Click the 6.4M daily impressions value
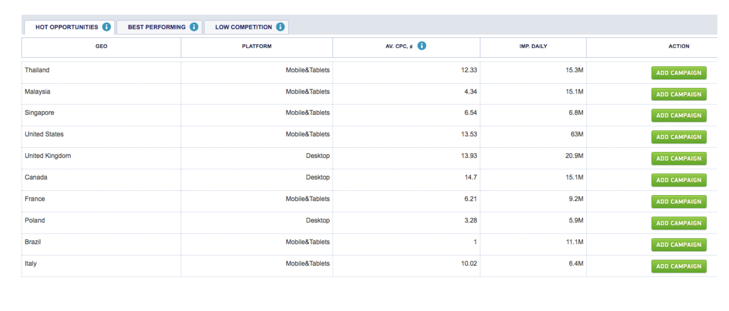 (576, 264)
